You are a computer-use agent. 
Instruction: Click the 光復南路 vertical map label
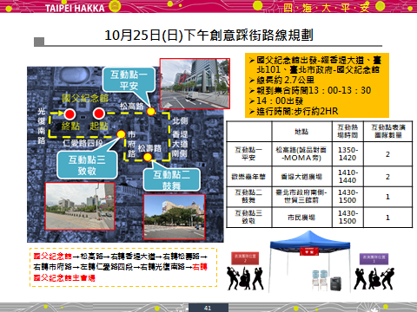click(x=42, y=126)
